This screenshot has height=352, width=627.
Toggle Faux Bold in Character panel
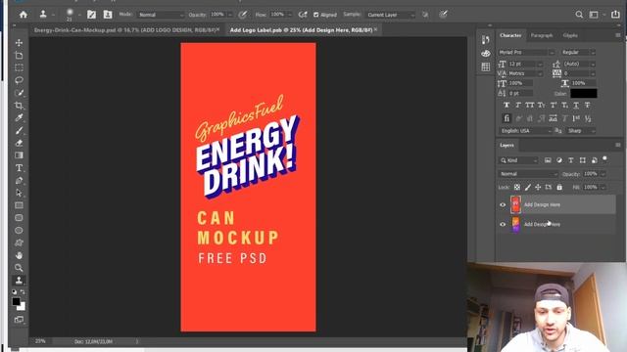[506, 105]
